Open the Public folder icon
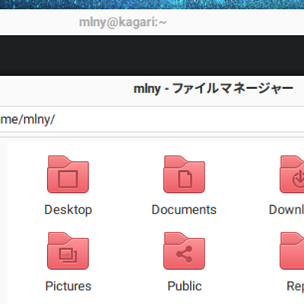The width and height of the screenshot is (304, 304). click(184, 251)
